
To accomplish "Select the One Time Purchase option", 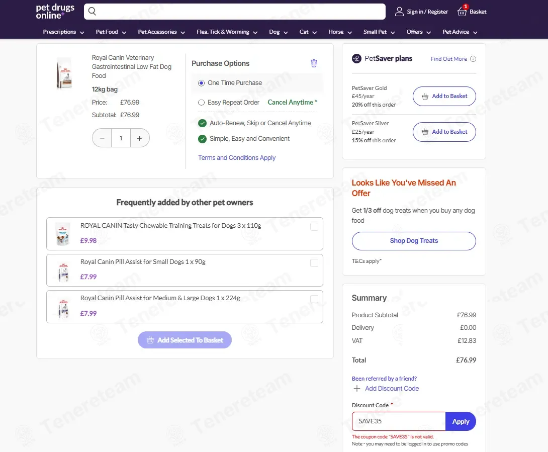I will pos(201,83).
